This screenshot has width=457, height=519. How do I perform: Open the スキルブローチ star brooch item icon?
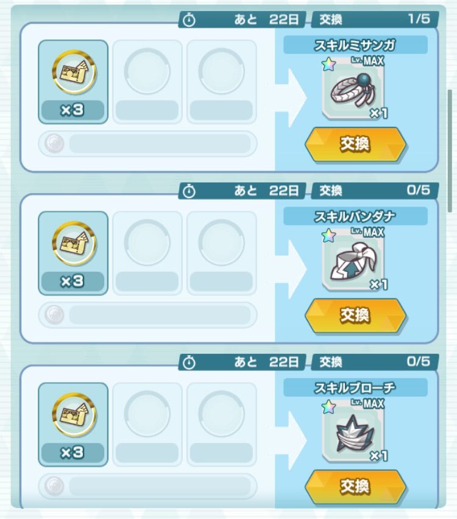(353, 432)
